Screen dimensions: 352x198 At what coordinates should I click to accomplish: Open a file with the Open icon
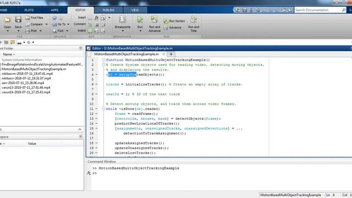coord(7,20)
